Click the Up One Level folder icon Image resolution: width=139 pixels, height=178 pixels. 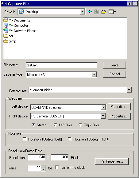pyautogui.click(x=97, y=12)
